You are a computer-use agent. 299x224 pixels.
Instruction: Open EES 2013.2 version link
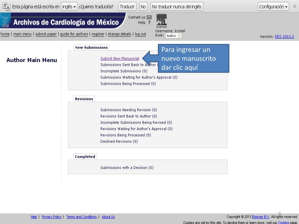[x=284, y=37]
